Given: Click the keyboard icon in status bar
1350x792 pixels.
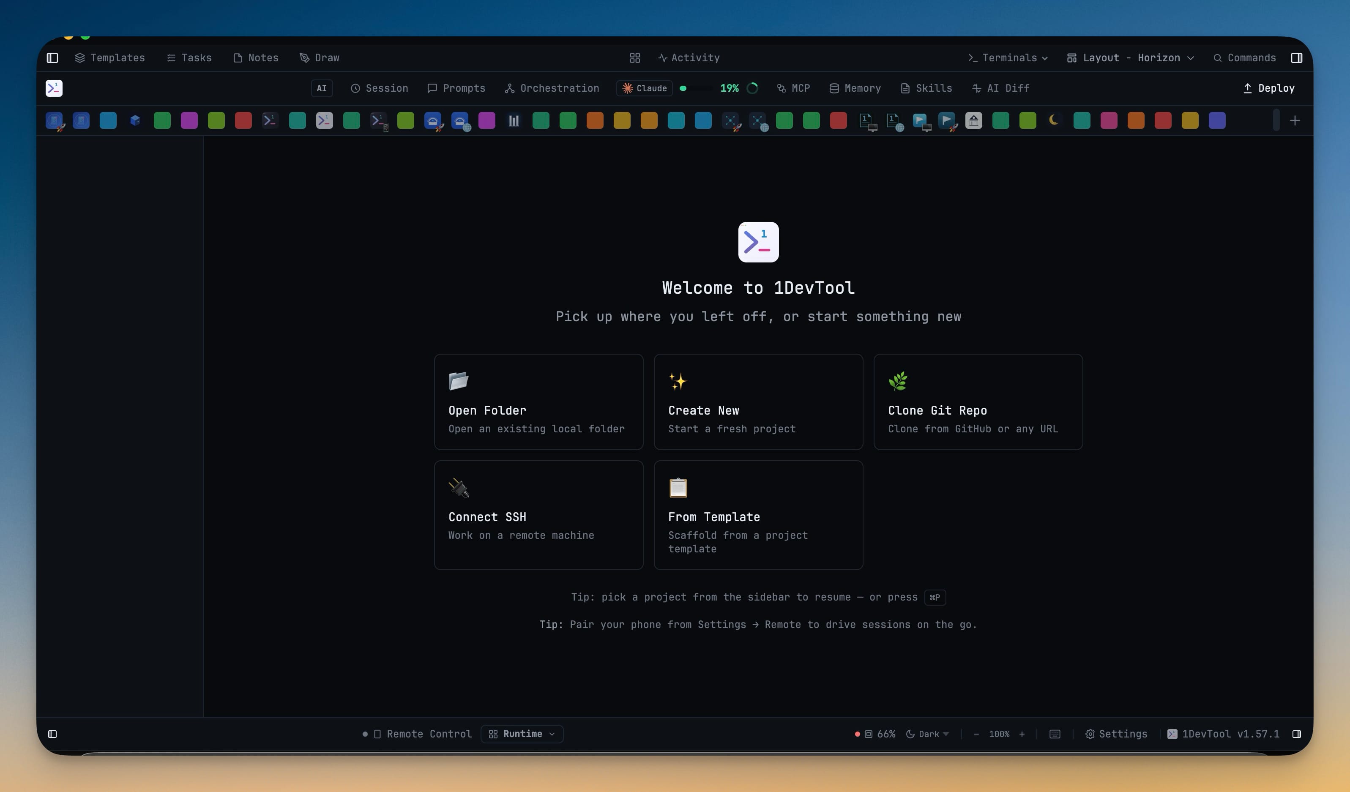Looking at the screenshot, I should (x=1055, y=734).
